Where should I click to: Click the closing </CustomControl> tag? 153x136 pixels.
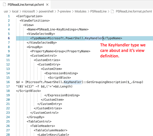pyautogui.click(x=44, y=113)
